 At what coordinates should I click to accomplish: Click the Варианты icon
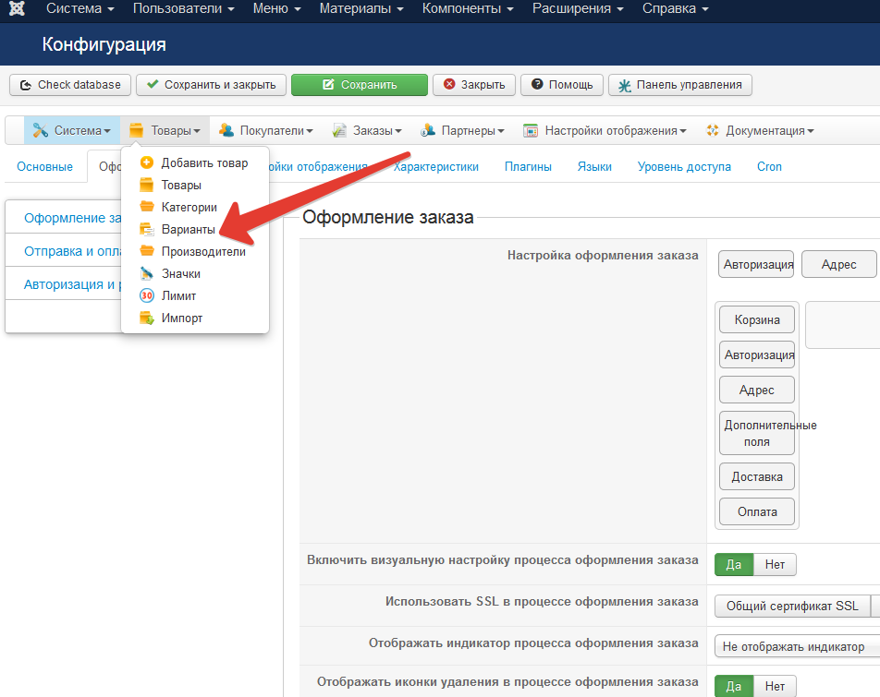click(146, 229)
